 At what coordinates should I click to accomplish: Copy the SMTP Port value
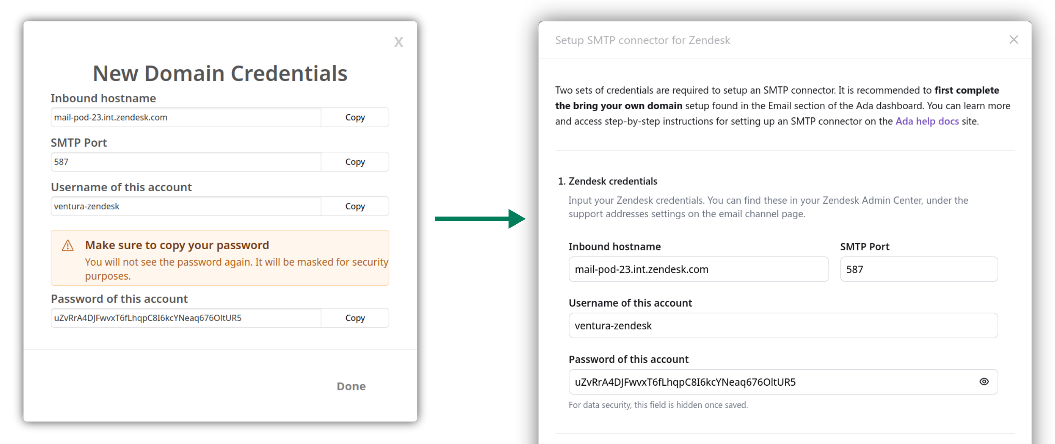[355, 162]
